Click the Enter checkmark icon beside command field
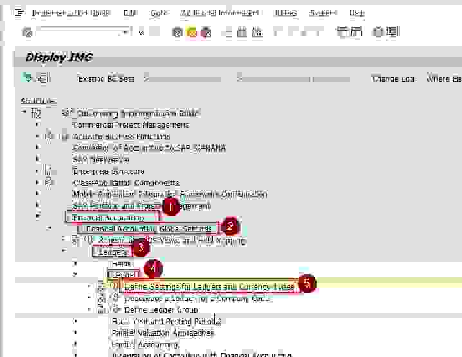The width and height of the screenshot is (462, 357). coord(27,31)
